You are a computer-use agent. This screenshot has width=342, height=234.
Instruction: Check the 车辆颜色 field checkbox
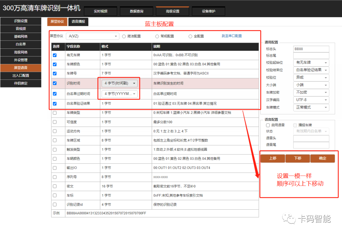coord(55,159)
